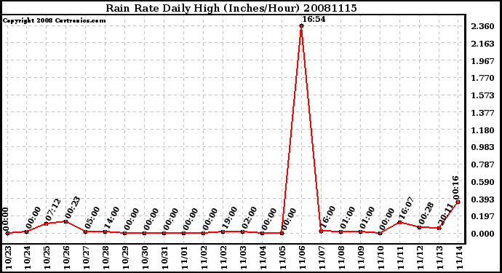Click the 11/13 date label

440,257
